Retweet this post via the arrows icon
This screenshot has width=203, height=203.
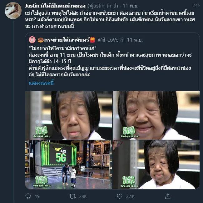coord(73,196)
